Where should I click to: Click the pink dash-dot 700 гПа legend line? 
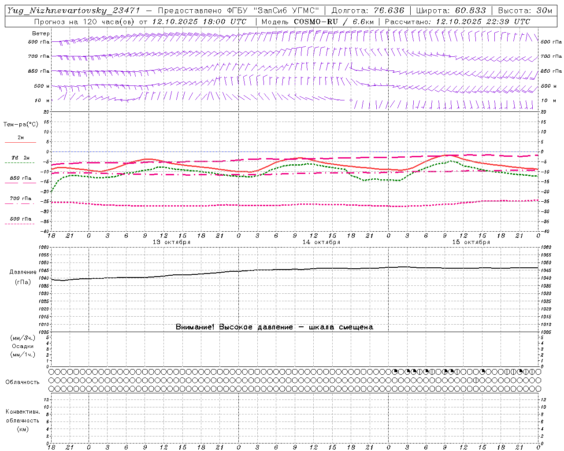coord(20,203)
